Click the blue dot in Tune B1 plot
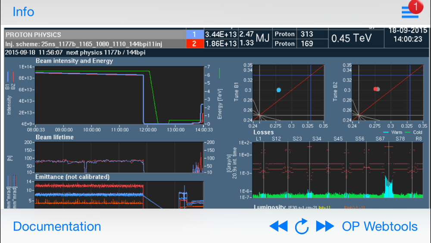The image size is (431, 243). click(x=279, y=90)
